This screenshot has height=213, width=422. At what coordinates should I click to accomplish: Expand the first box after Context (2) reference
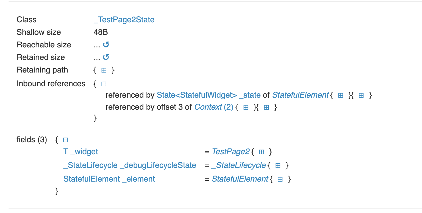click(246, 107)
